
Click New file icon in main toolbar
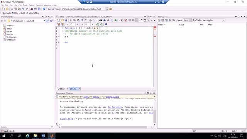(x=3, y=9)
